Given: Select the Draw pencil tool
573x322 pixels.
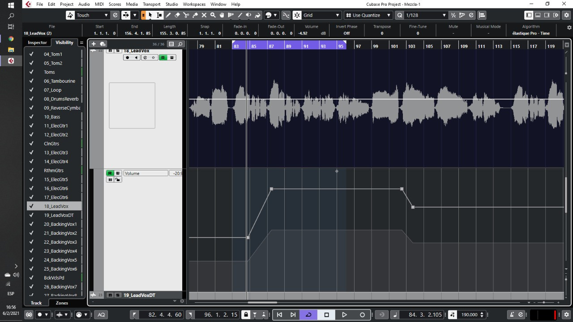Looking at the screenshot, I should coord(168,15).
